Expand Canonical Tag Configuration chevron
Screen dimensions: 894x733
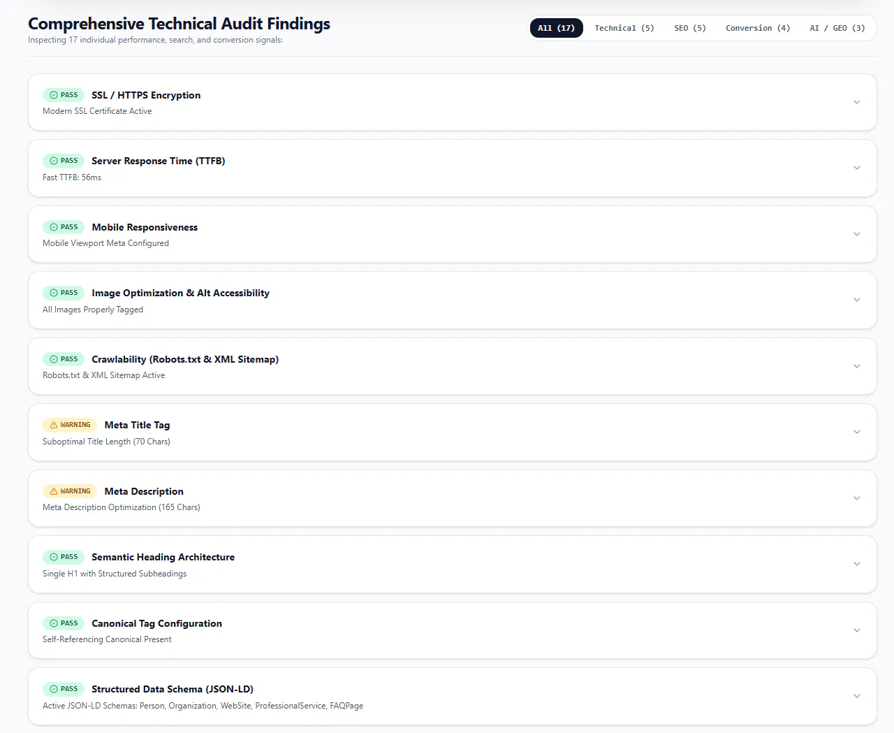pos(857,630)
